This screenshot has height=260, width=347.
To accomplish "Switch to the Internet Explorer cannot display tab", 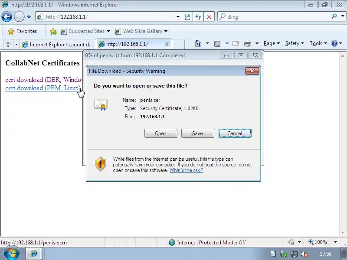I will coord(58,45).
